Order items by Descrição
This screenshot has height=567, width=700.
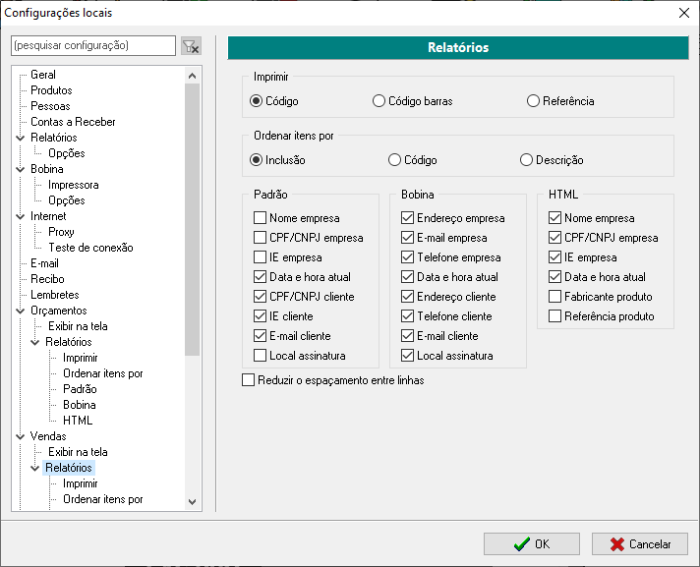coord(527,160)
